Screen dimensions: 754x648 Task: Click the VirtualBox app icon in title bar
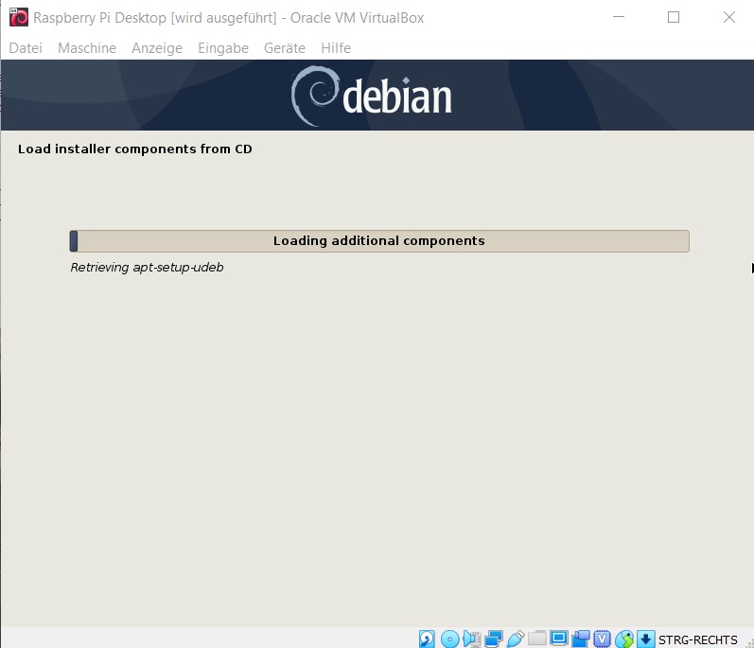click(19, 17)
